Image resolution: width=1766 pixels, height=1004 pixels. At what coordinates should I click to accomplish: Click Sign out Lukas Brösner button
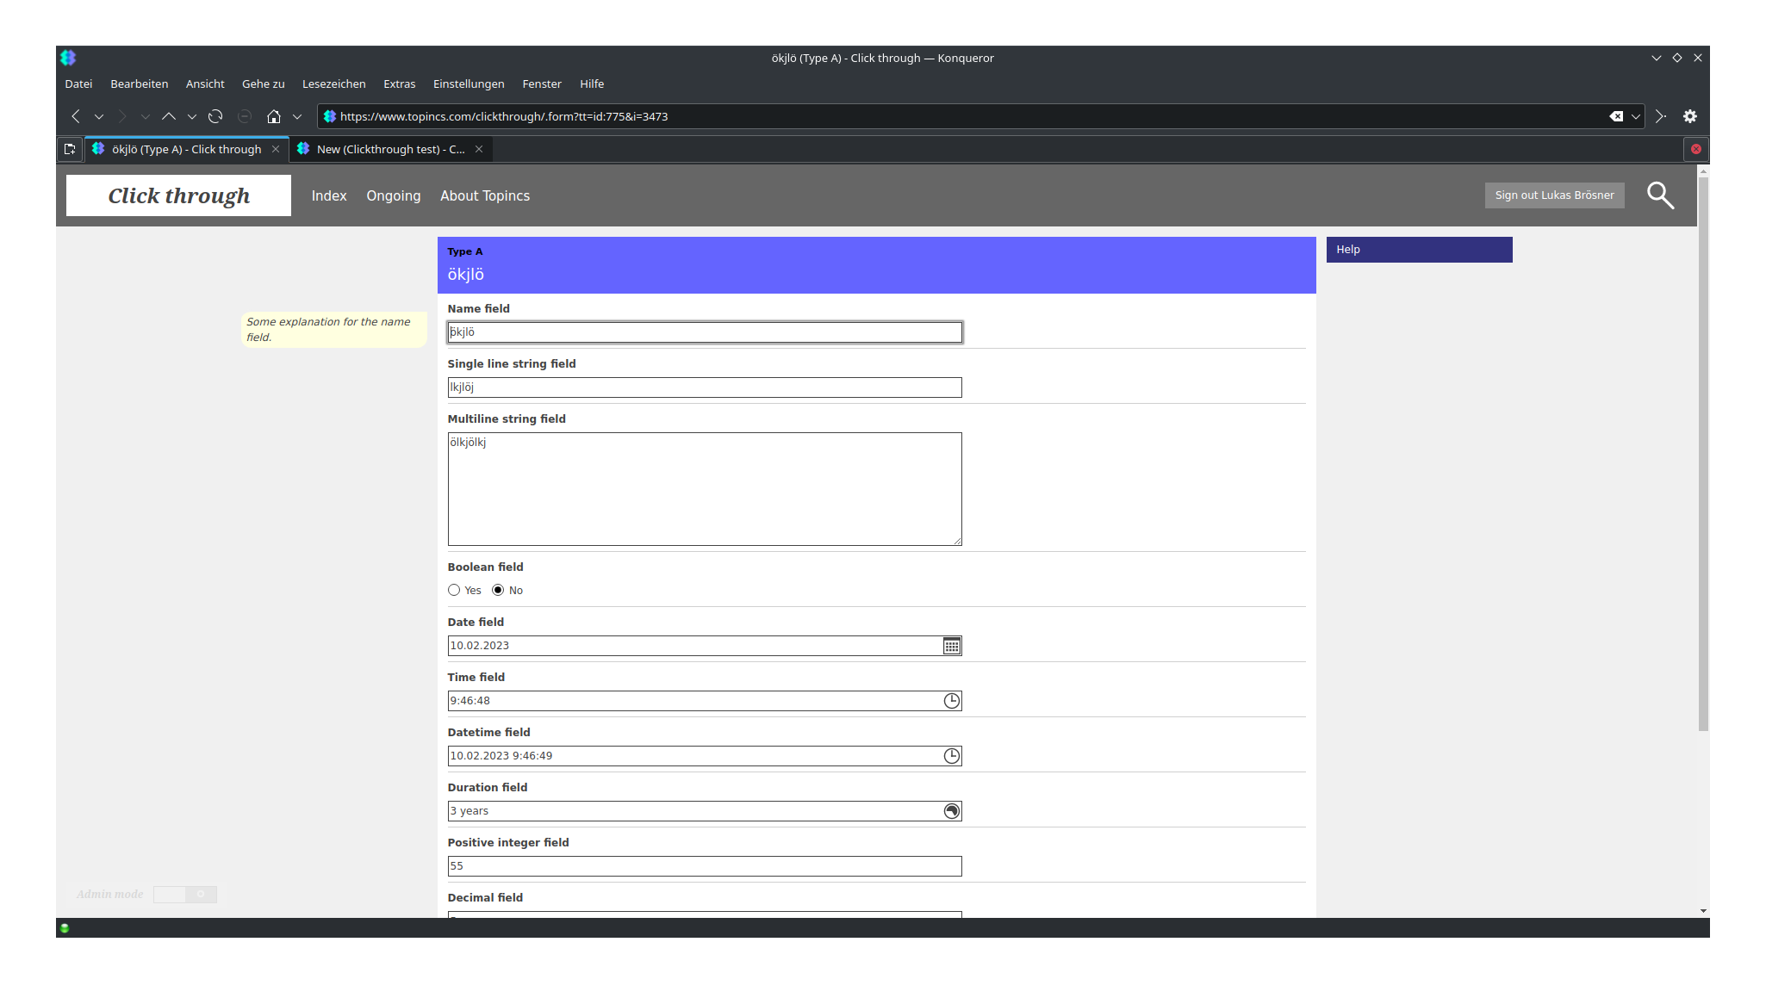pos(1554,195)
